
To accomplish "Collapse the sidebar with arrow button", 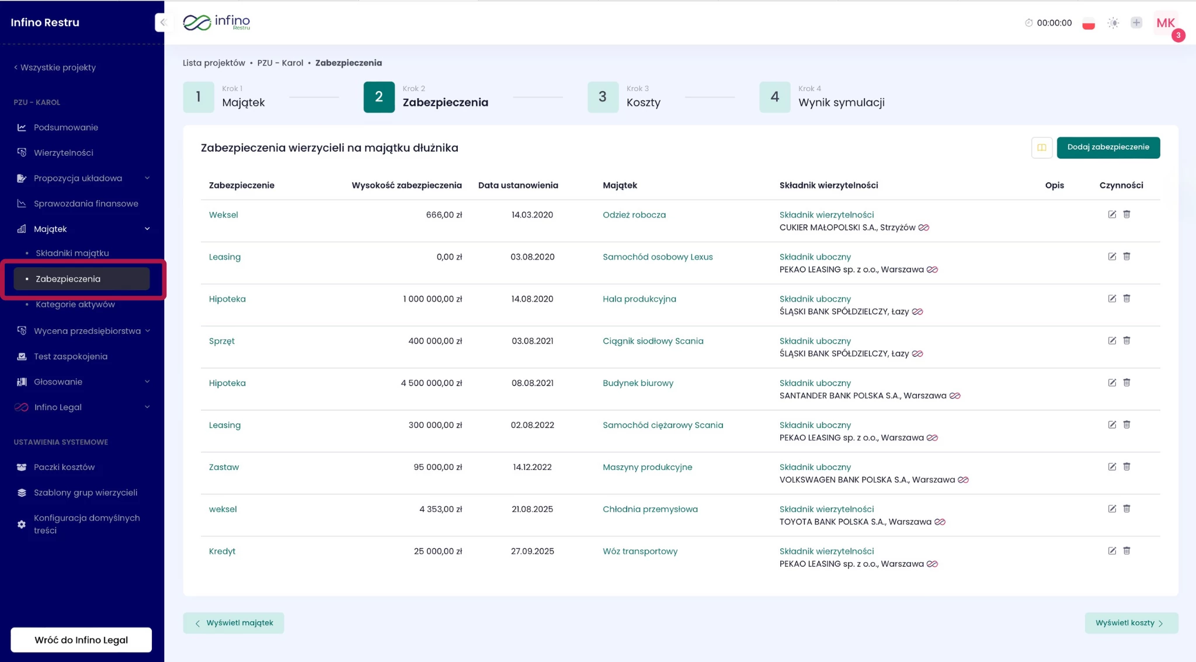I will (163, 22).
